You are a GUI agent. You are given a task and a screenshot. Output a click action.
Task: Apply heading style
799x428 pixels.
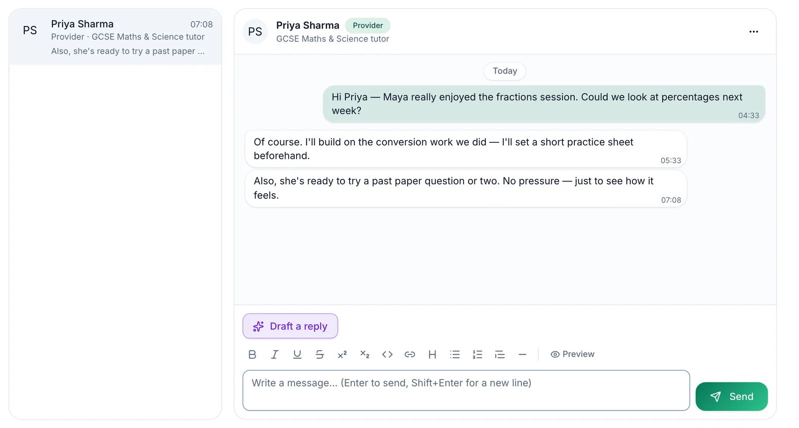pos(432,354)
